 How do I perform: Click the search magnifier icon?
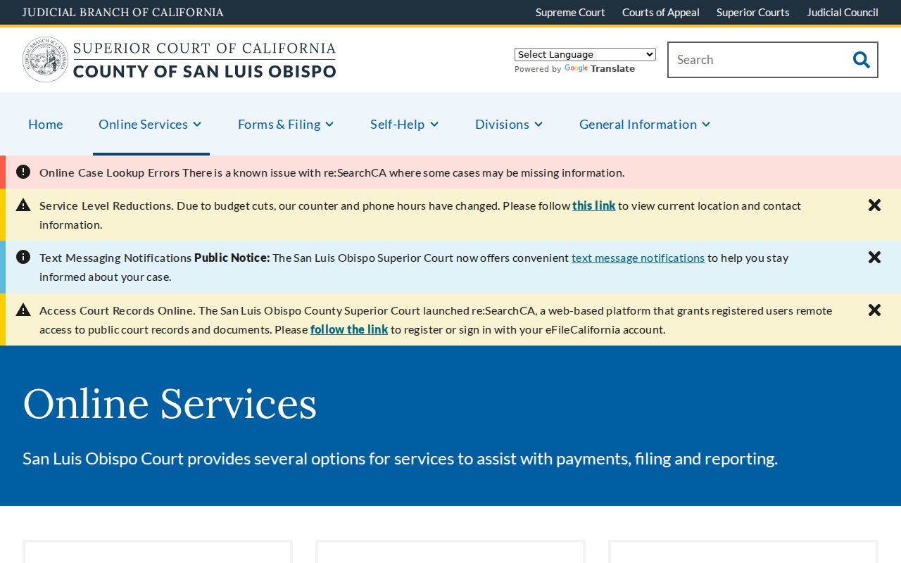[861, 60]
